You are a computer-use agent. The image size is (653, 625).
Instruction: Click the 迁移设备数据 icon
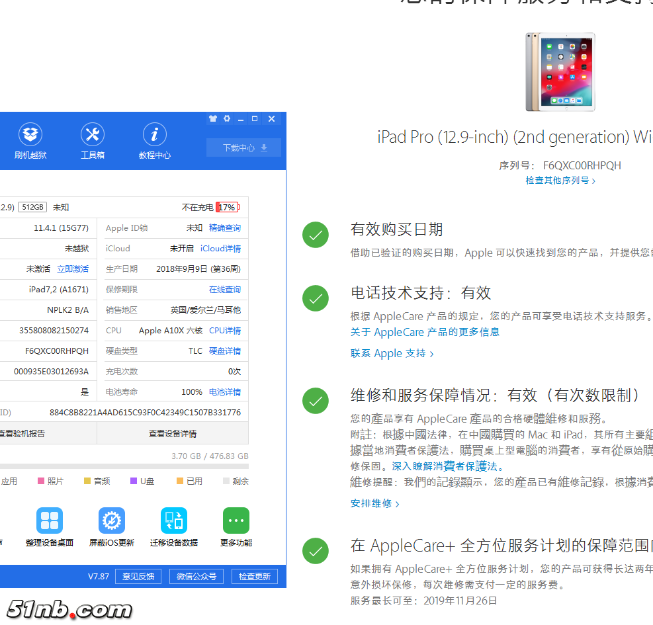point(174,521)
